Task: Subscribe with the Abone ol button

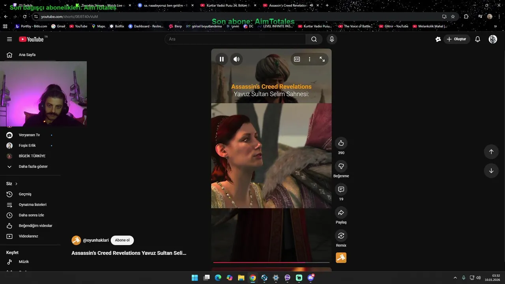Action: pyautogui.click(x=122, y=240)
